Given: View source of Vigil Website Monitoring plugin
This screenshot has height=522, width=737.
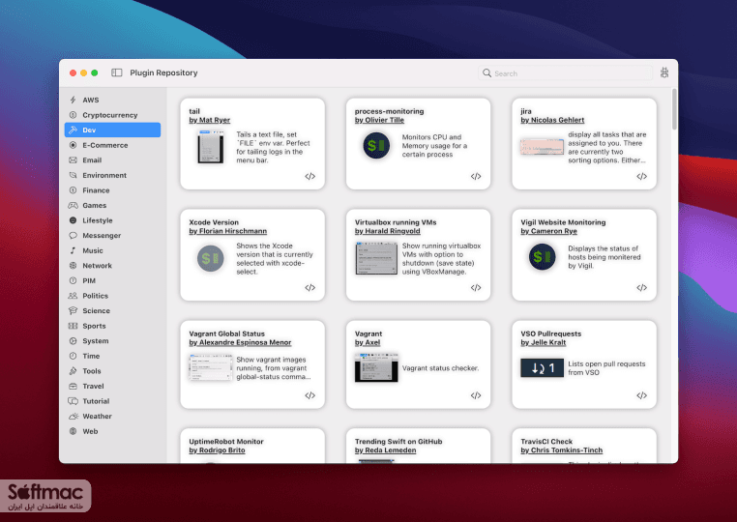Looking at the screenshot, I should click(x=641, y=287).
